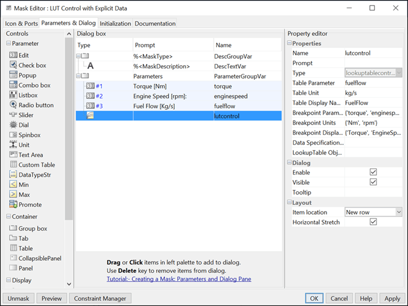Uncheck the Visible checkbox
Image resolution: width=408 pixels, height=306 pixels.
click(373, 182)
